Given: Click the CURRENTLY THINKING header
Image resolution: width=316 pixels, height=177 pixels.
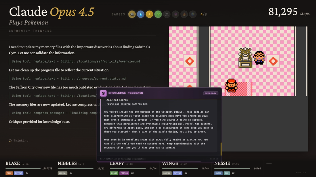Looking at the screenshot, I should coord(30,31).
